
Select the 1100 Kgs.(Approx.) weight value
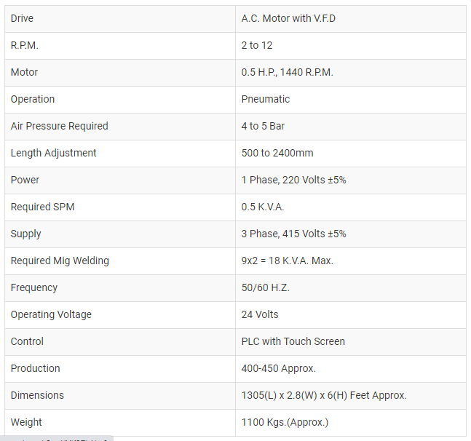coord(285,422)
